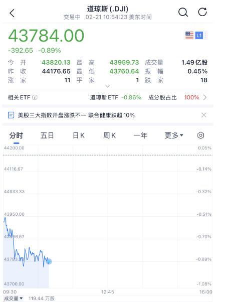Tap the 最低 value 43760.64
This screenshot has height=302, width=226.
[124, 71]
